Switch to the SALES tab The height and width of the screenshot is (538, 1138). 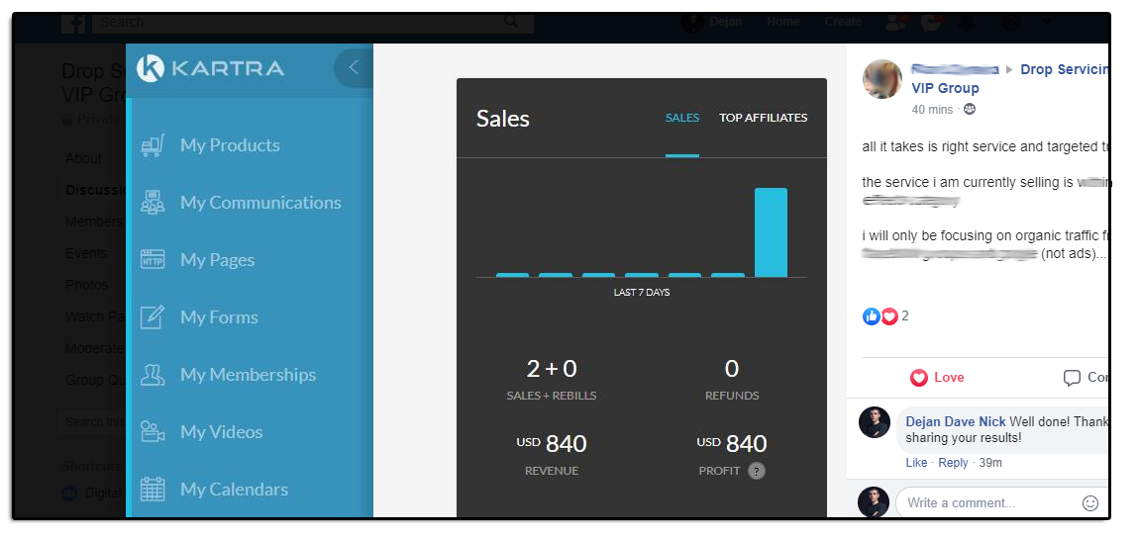pos(682,118)
